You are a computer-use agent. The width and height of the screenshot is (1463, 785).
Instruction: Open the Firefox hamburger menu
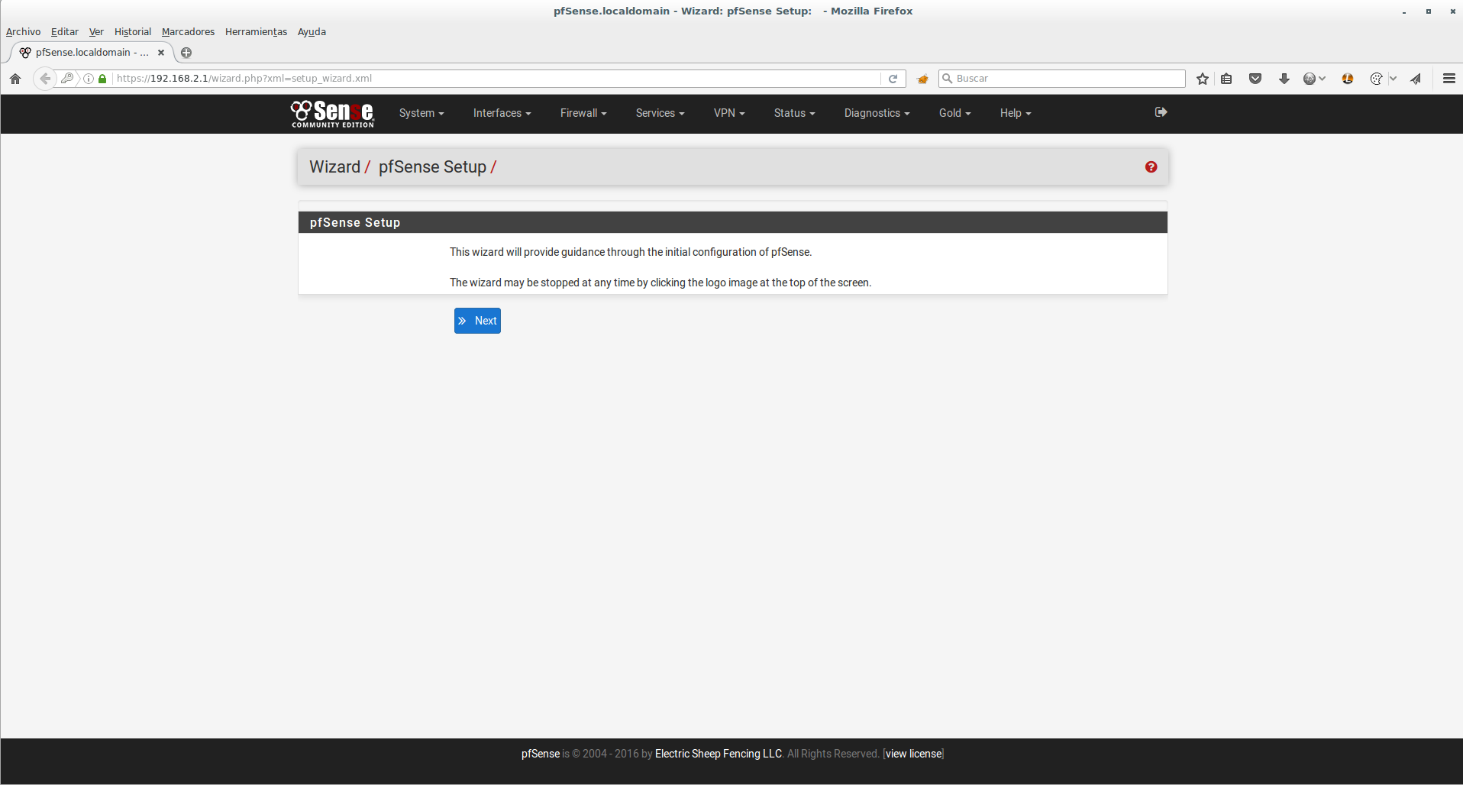[1448, 79]
